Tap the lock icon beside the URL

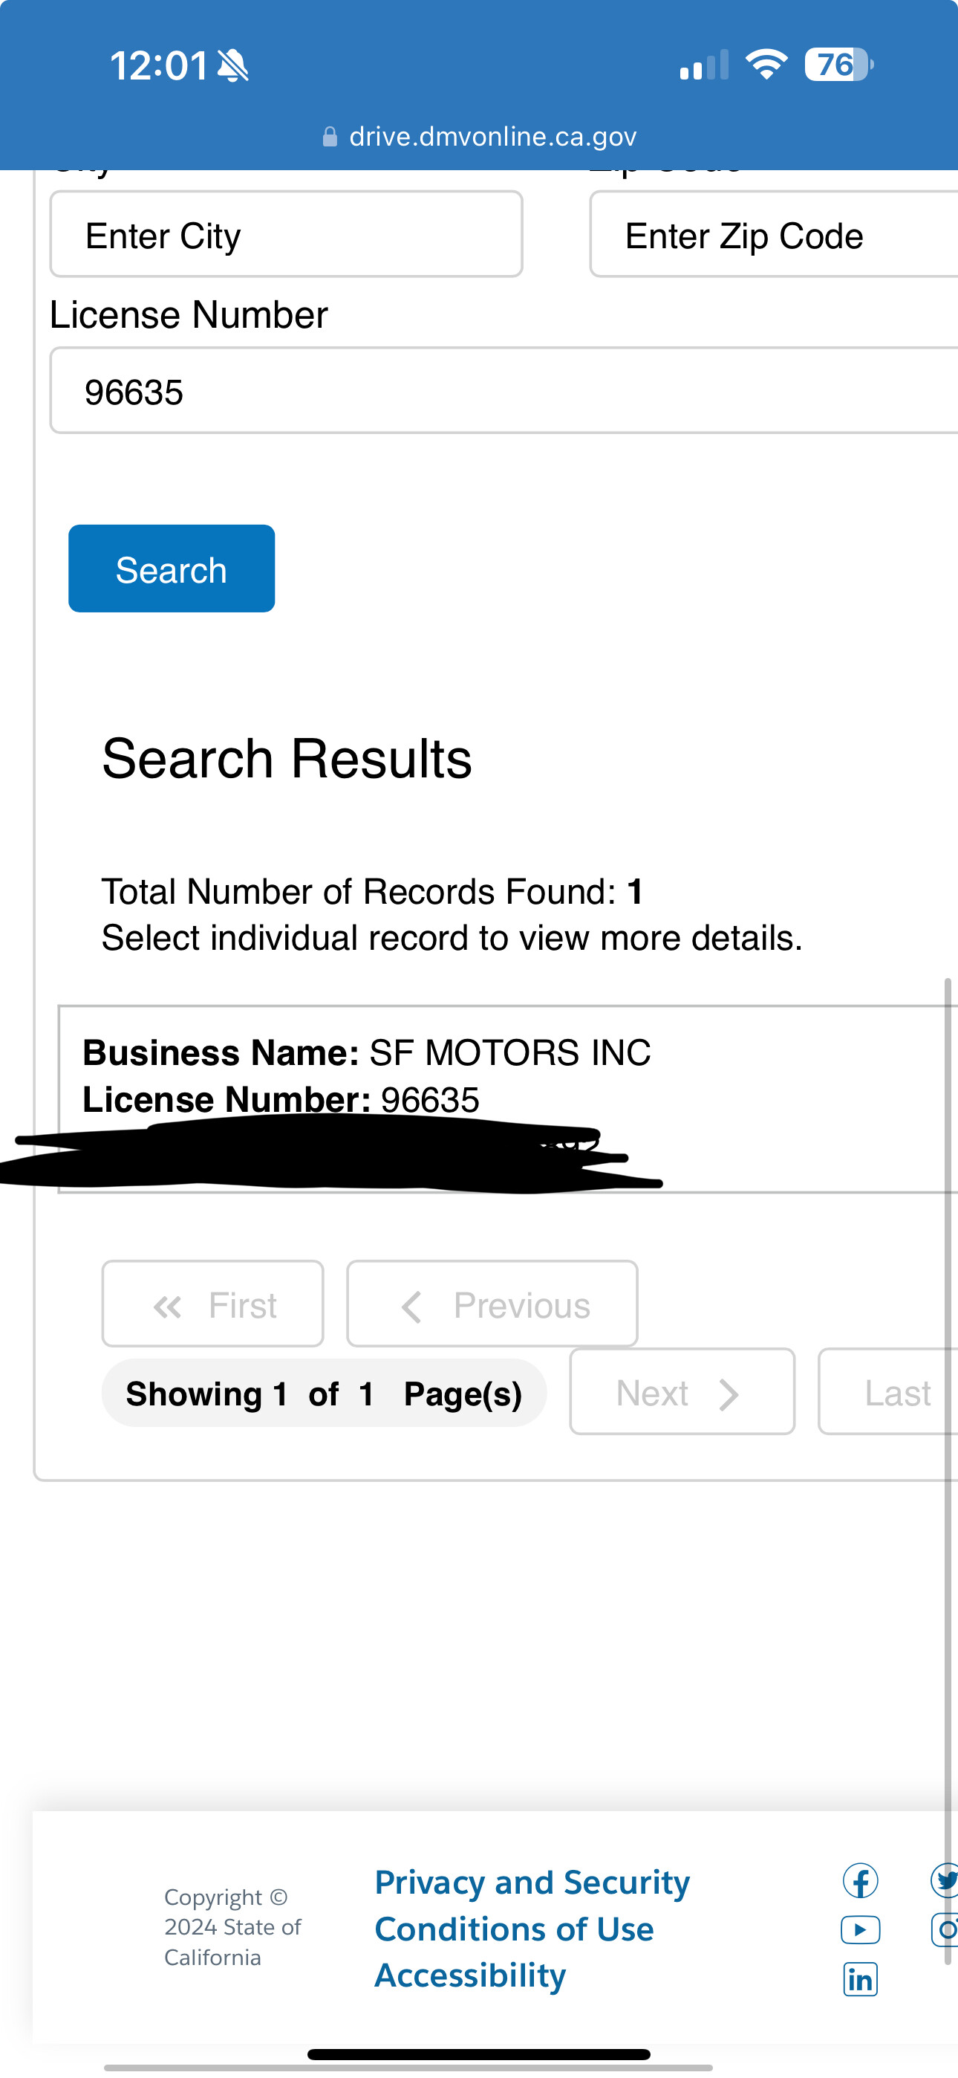[x=329, y=136]
